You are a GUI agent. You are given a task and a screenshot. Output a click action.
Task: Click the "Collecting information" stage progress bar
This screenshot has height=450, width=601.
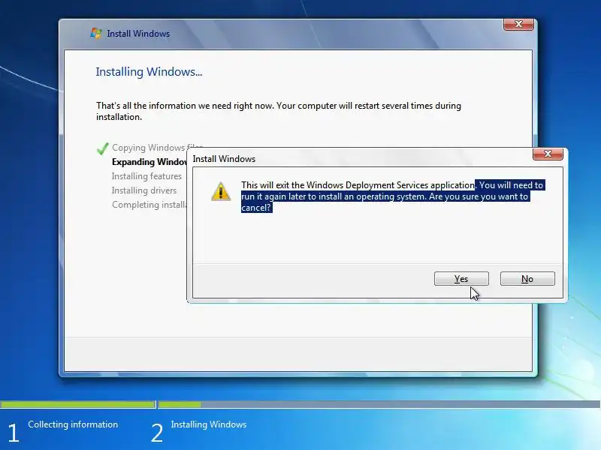78,404
